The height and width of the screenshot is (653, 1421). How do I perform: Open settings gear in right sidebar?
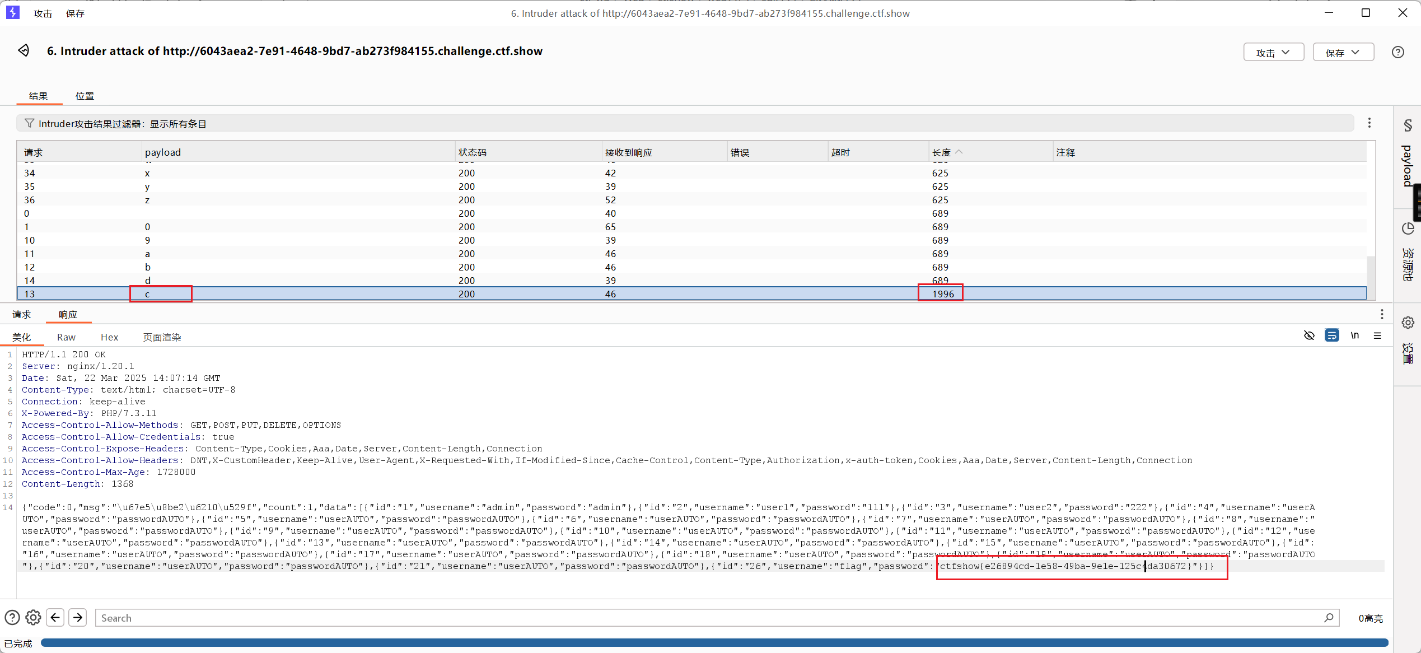pos(1408,323)
